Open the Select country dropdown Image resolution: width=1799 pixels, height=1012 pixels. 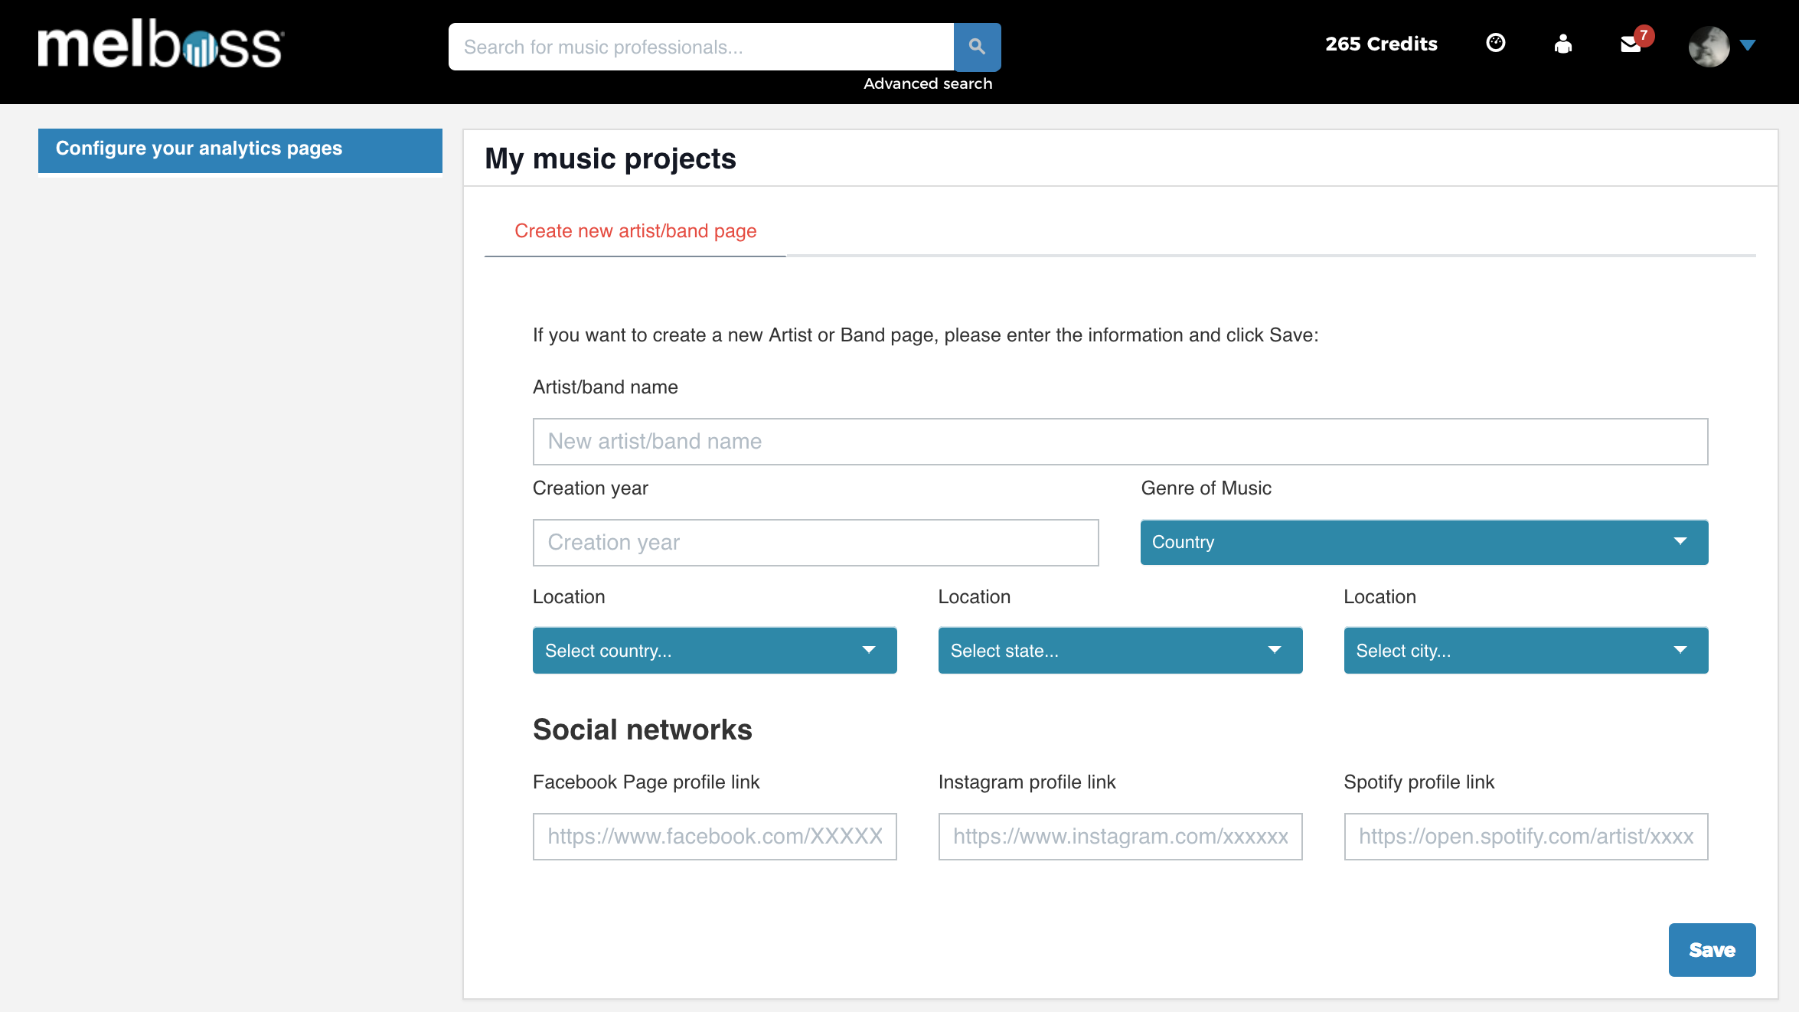[714, 651]
